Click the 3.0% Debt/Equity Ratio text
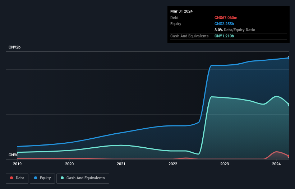Image resolution: width=295 pixels, height=189 pixels. pos(235,30)
